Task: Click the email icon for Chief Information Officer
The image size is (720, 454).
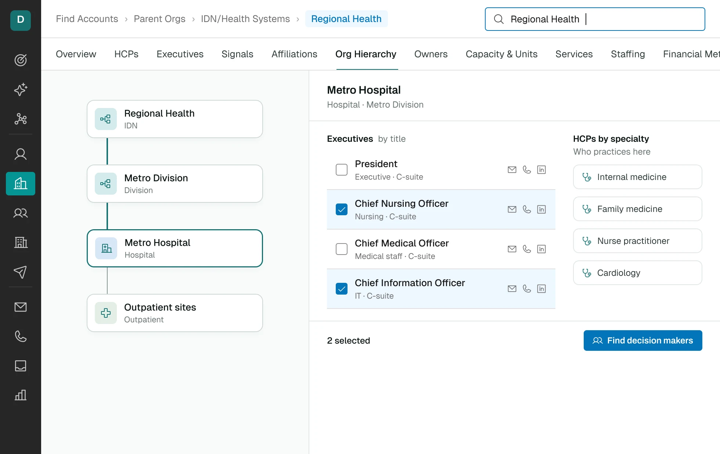Action: pyautogui.click(x=512, y=289)
